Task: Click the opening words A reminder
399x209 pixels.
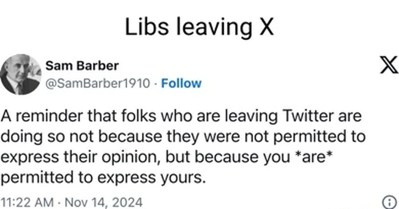Action: click(42, 116)
